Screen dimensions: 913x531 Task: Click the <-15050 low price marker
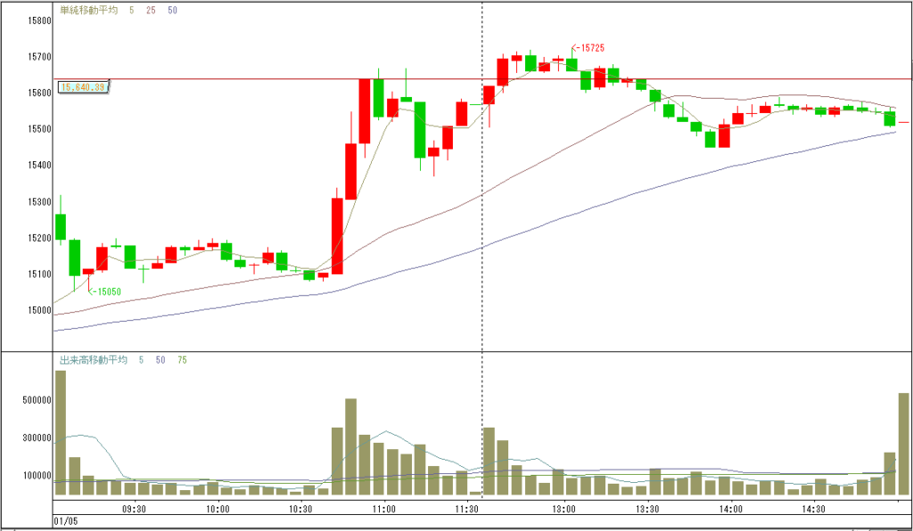point(105,291)
